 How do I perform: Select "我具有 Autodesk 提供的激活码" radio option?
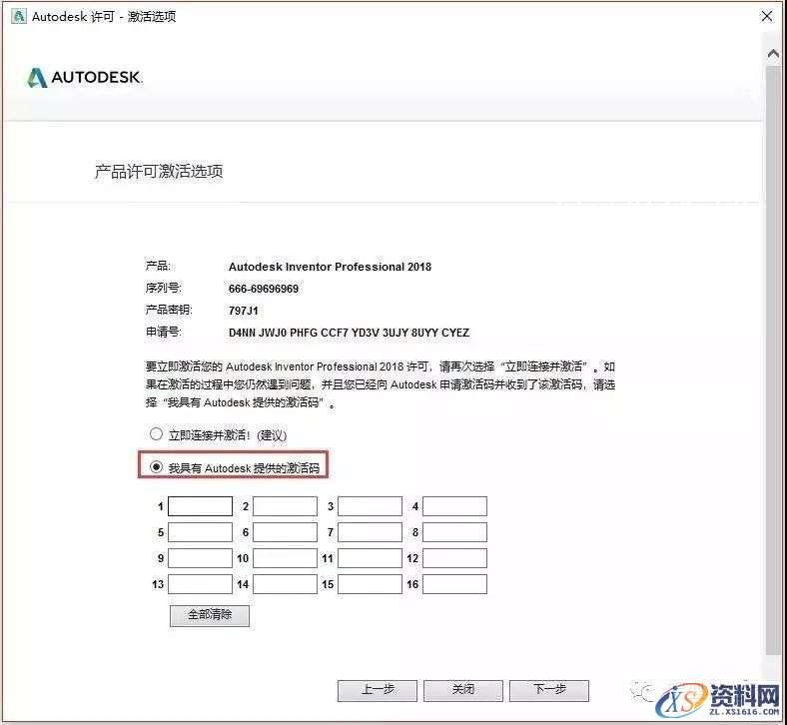[156, 467]
